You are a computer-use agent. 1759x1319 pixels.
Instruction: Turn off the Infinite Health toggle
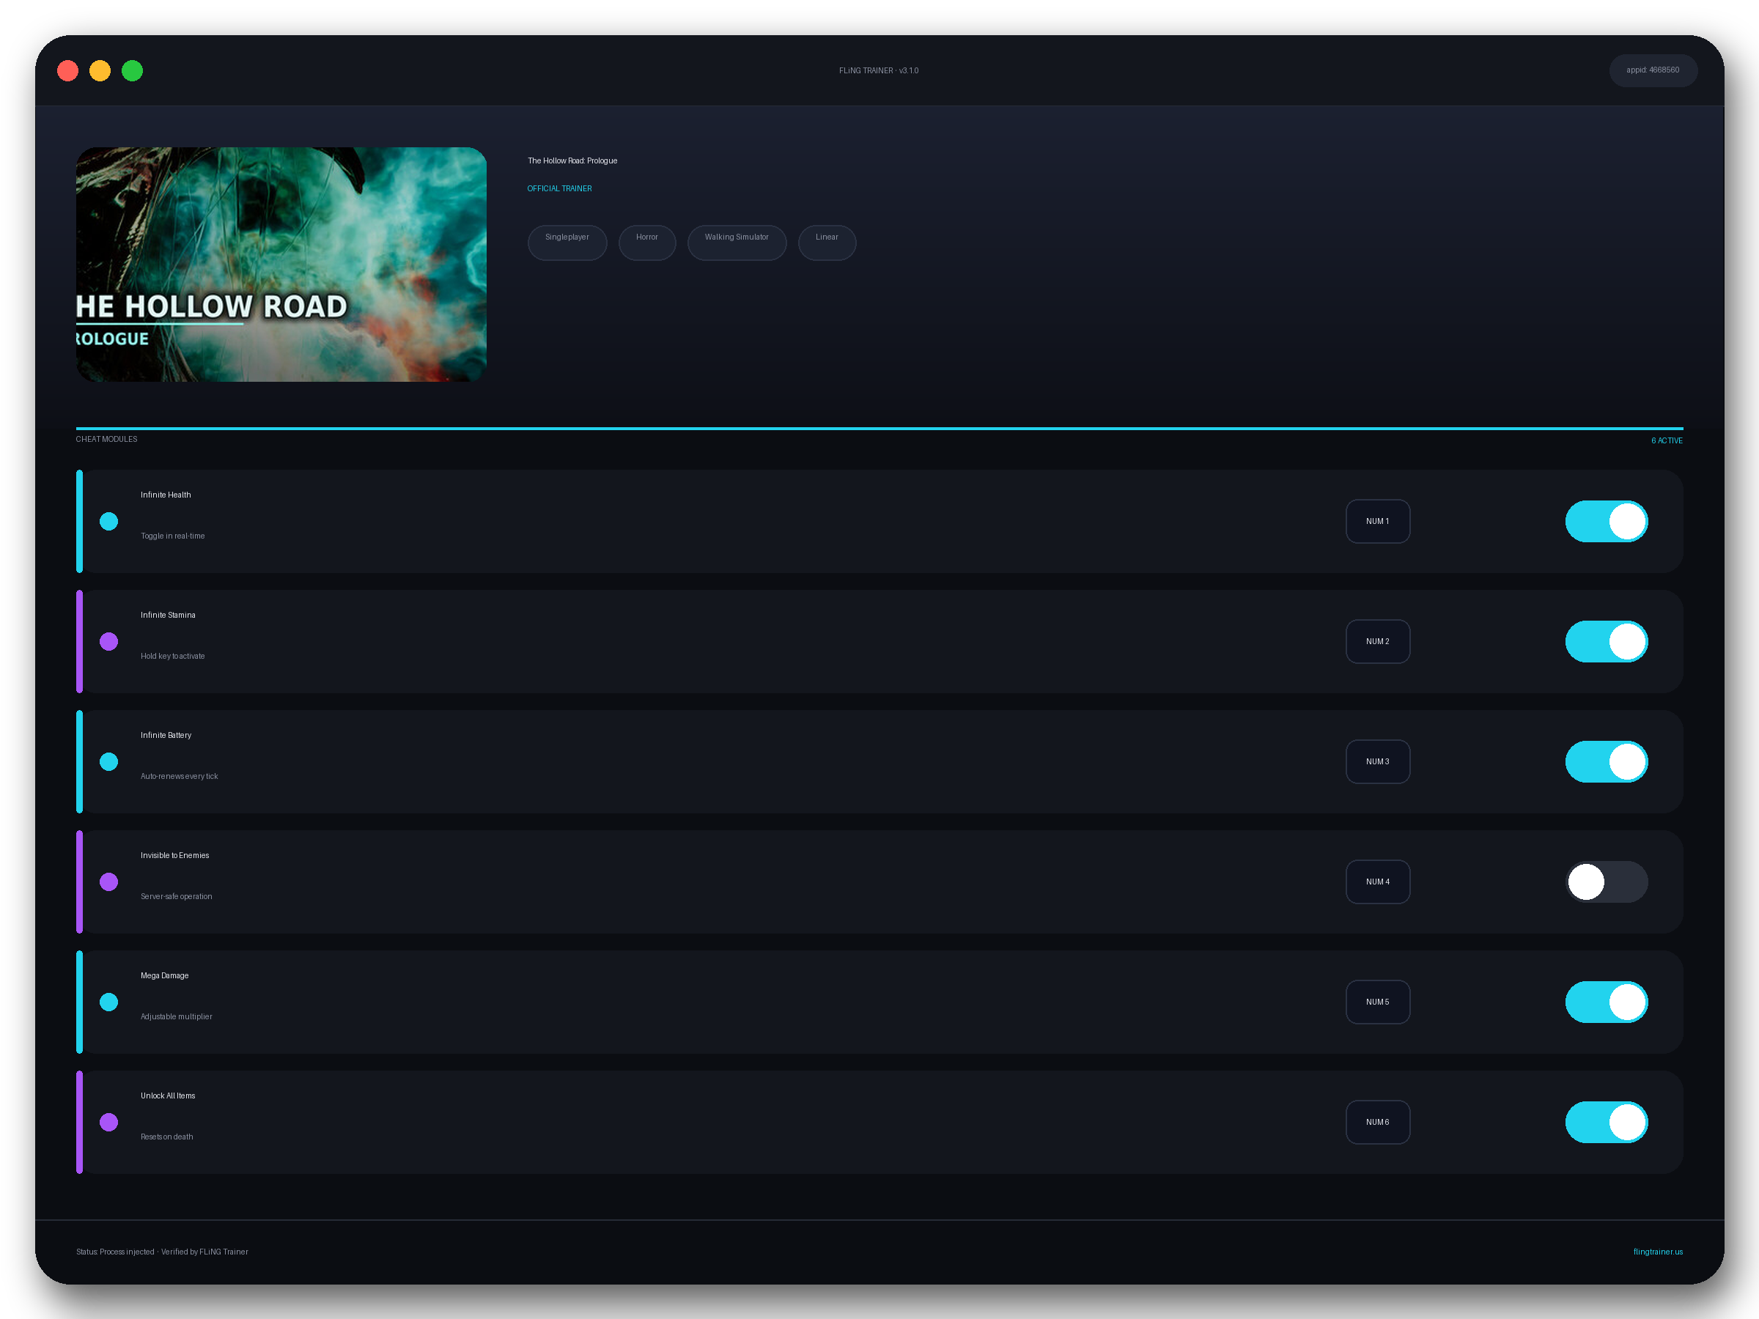coord(1607,522)
